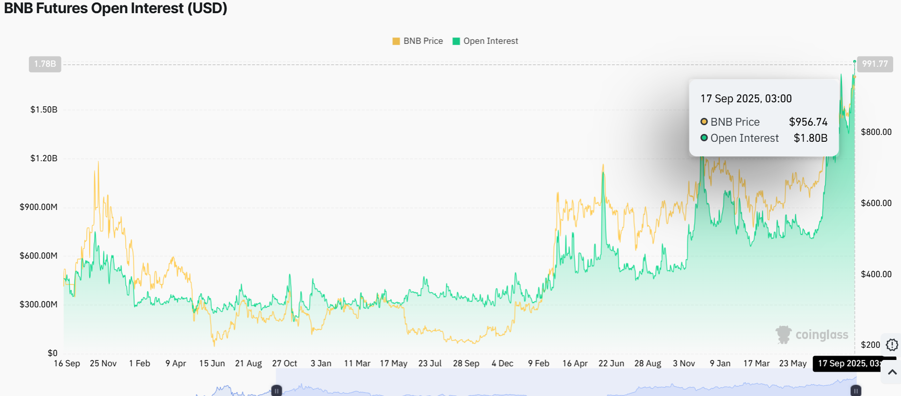Click the 1.78B open interest axis label

tap(45, 64)
